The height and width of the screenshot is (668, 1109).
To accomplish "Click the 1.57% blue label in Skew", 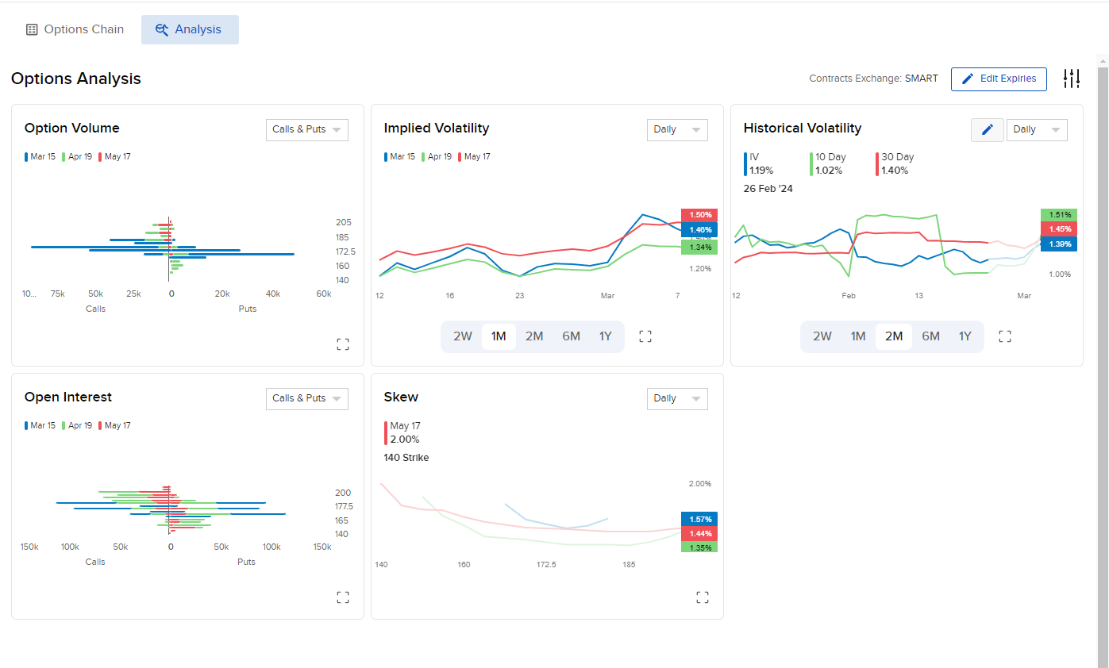I will click(x=699, y=520).
